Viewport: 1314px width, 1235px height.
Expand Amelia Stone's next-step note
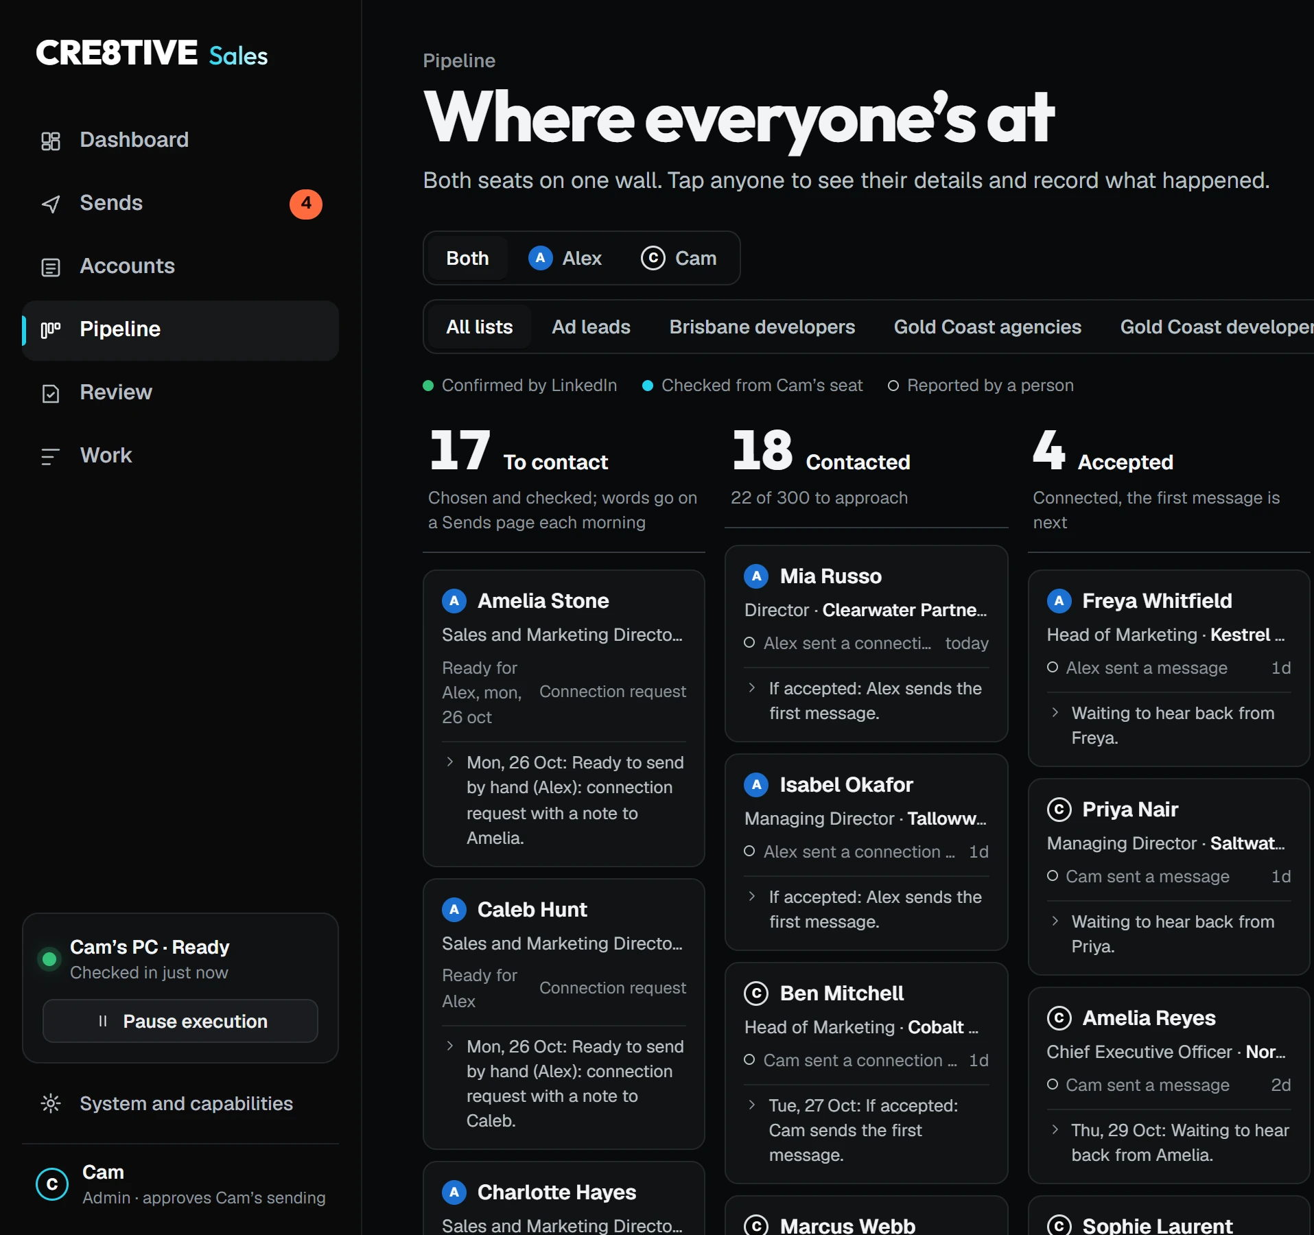(450, 762)
